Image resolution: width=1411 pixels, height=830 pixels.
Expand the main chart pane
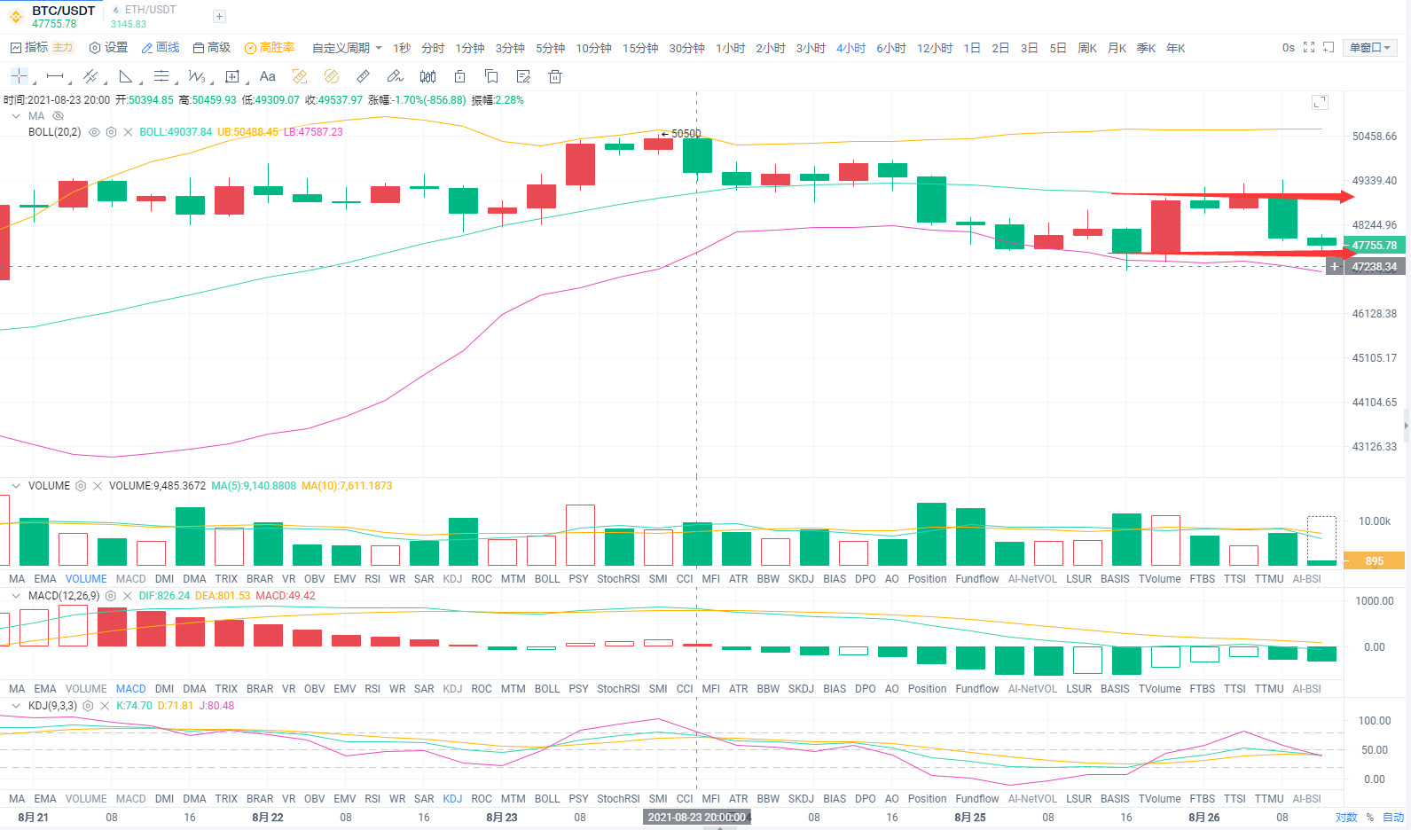(x=1320, y=103)
